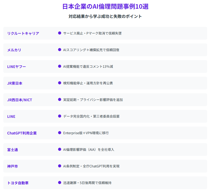
Task: Click the リクルートキャリア company name
Action: pos(23,33)
